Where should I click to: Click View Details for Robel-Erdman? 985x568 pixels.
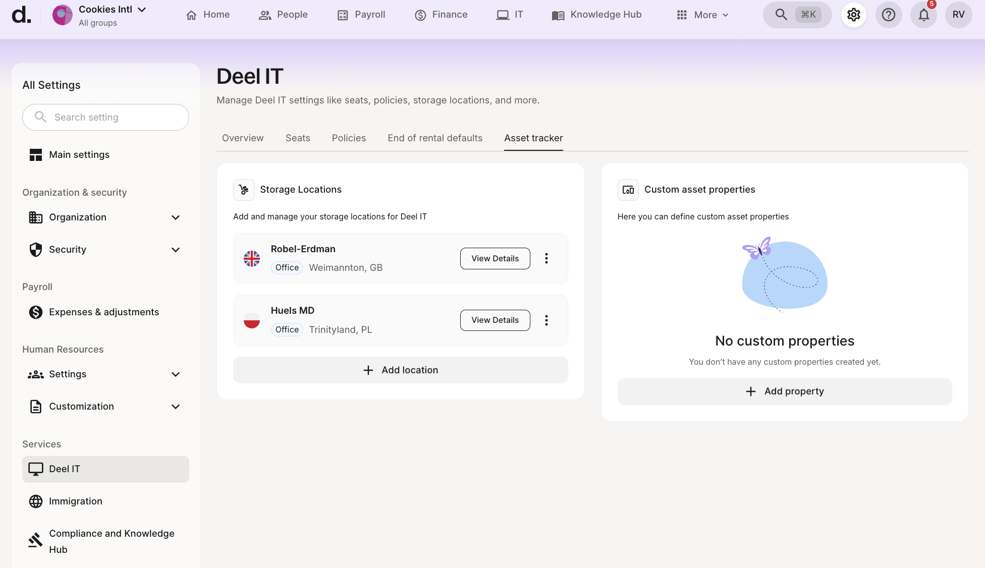pos(495,258)
